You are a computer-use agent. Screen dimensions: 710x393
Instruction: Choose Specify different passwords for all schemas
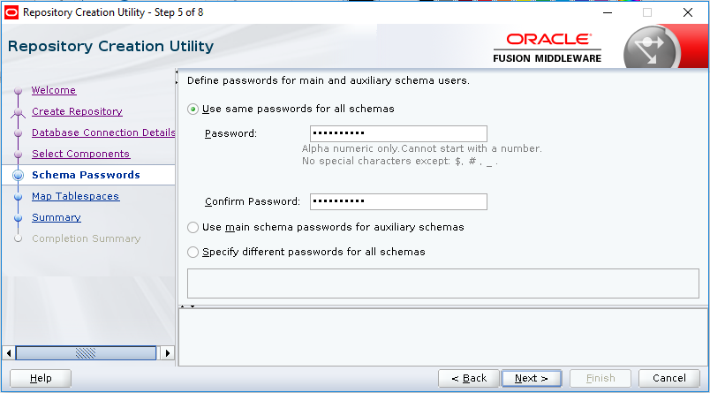pos(193,253)
